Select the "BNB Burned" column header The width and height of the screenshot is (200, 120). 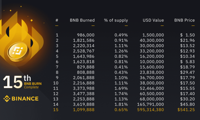(82, 20)
